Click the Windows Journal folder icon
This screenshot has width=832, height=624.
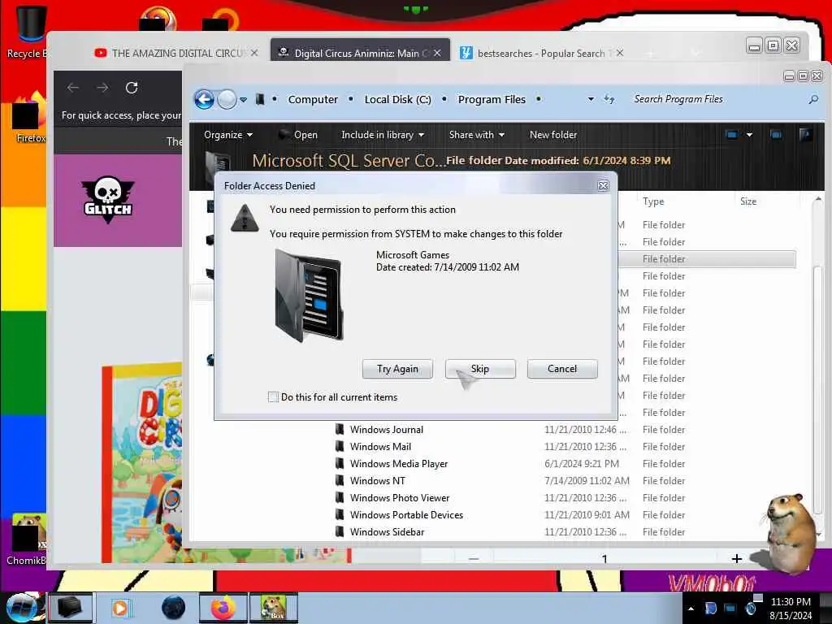click(x=340, y=429)
